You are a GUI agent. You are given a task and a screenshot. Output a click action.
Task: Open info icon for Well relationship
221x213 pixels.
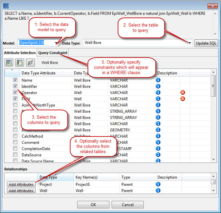(158, 190)
